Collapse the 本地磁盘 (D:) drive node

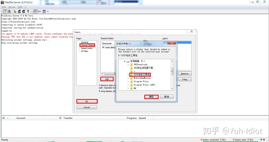click(x=124, y=61)
